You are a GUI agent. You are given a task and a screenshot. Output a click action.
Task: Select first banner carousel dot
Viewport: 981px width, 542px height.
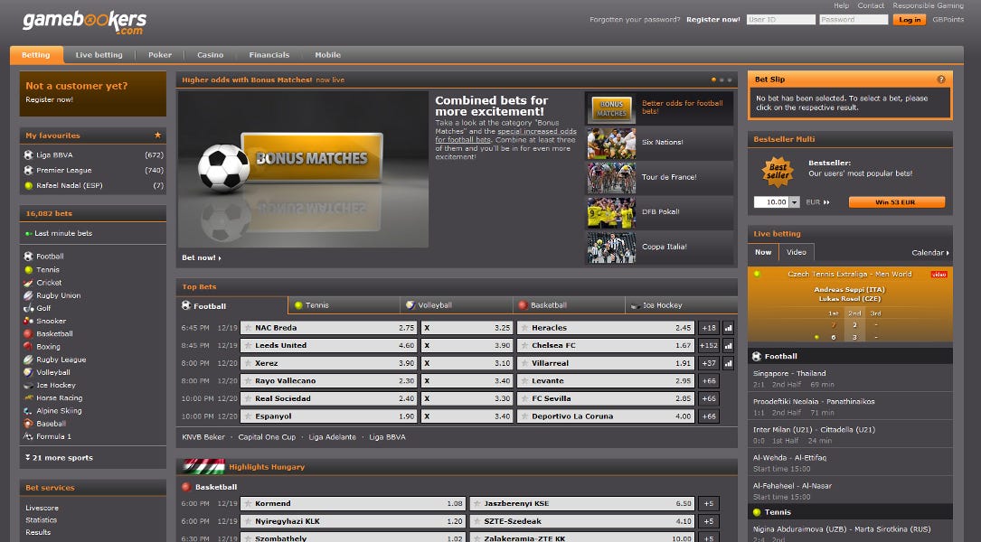[x=714, y=80]
